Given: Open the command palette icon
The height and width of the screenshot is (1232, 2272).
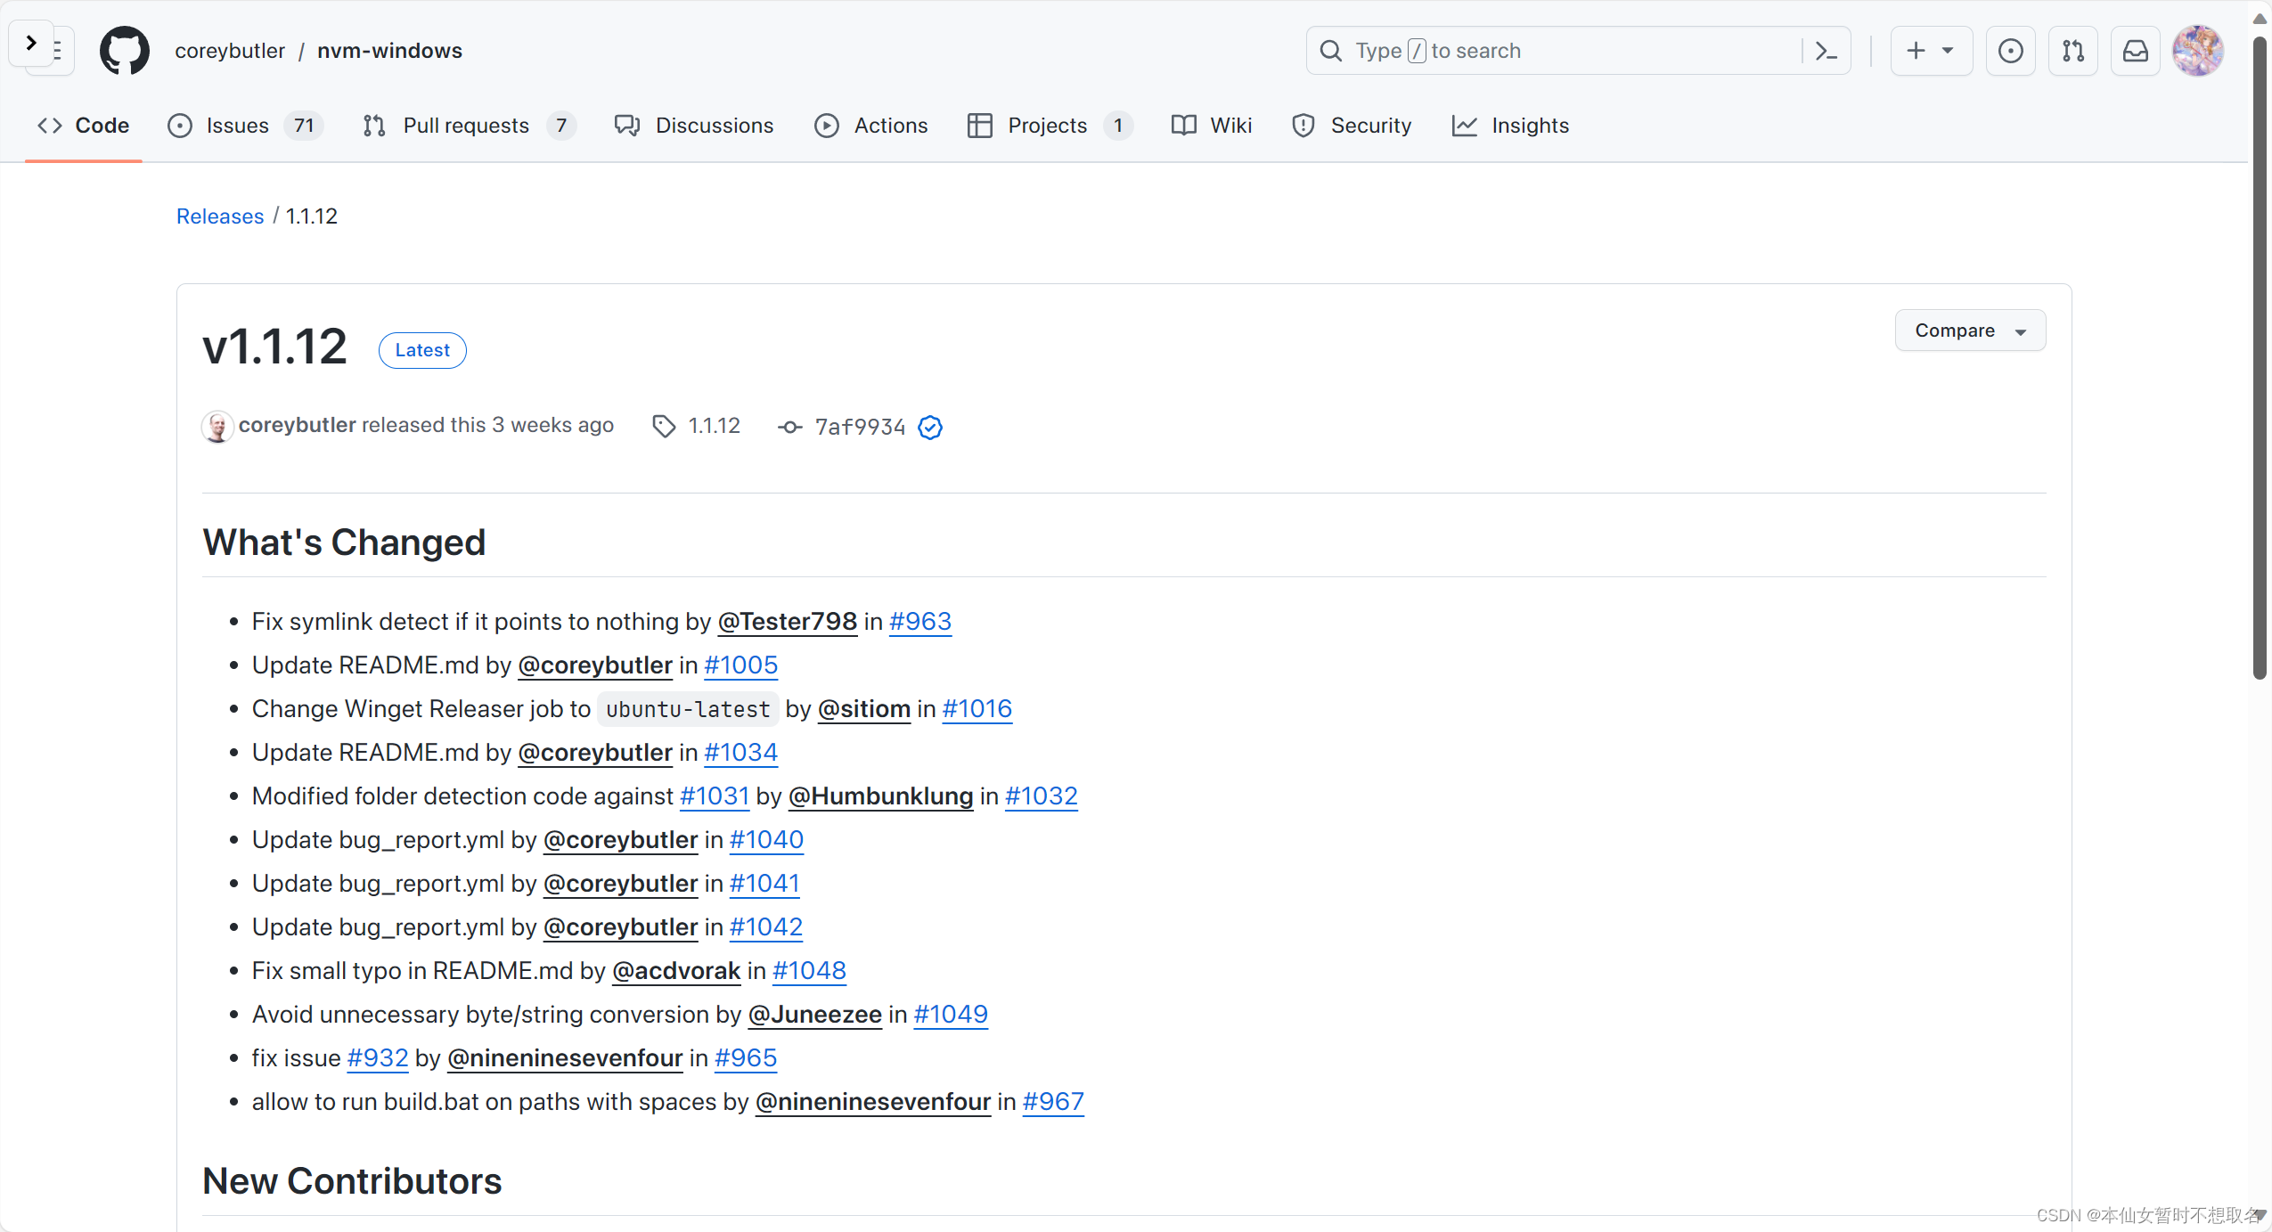Looking at the screenshot, I should [1826, 51].
